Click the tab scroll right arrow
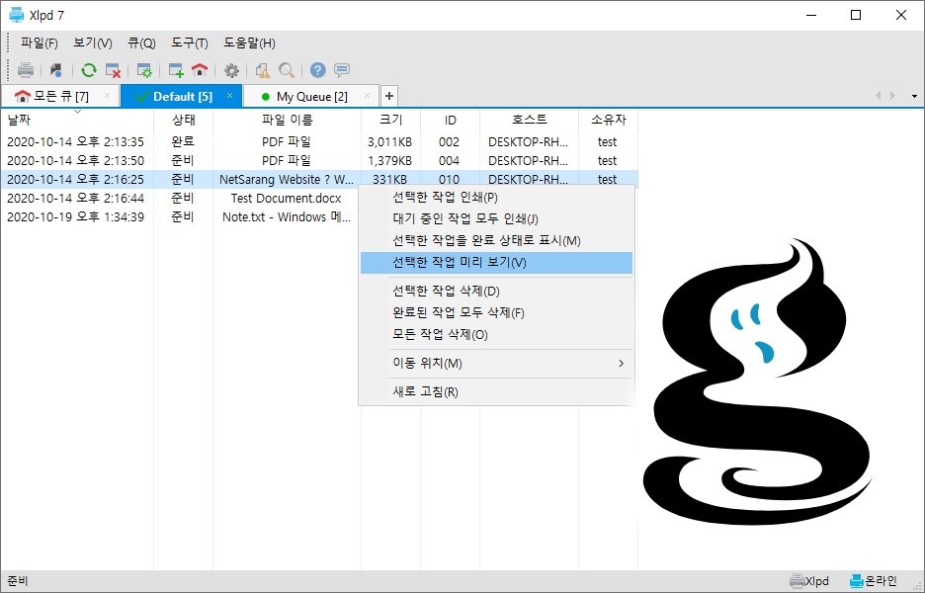 click(892, 96)
